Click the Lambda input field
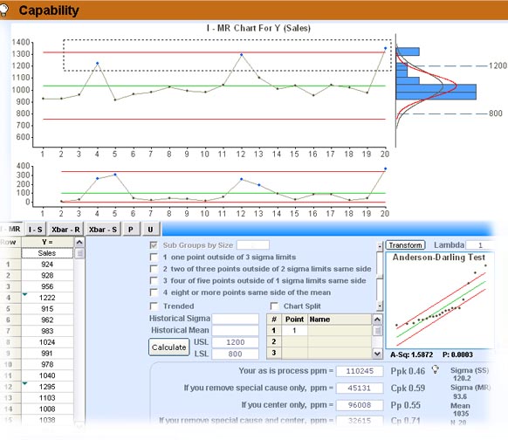 coord(480,245)
